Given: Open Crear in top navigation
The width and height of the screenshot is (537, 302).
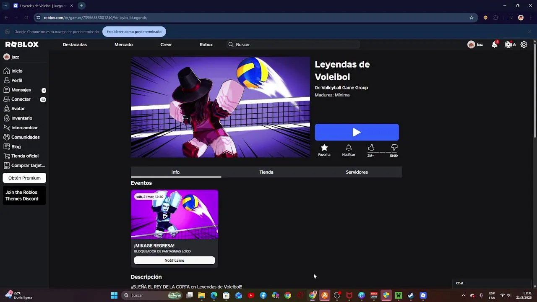Looking at the screenshot, I should click(166, 44).
